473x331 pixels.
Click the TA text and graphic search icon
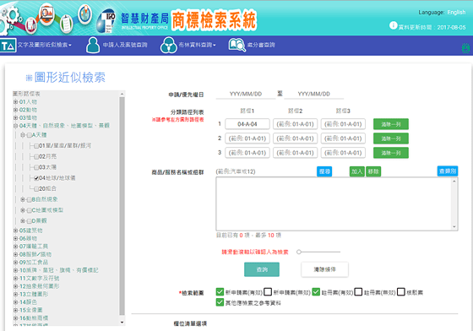coord(8,46)
